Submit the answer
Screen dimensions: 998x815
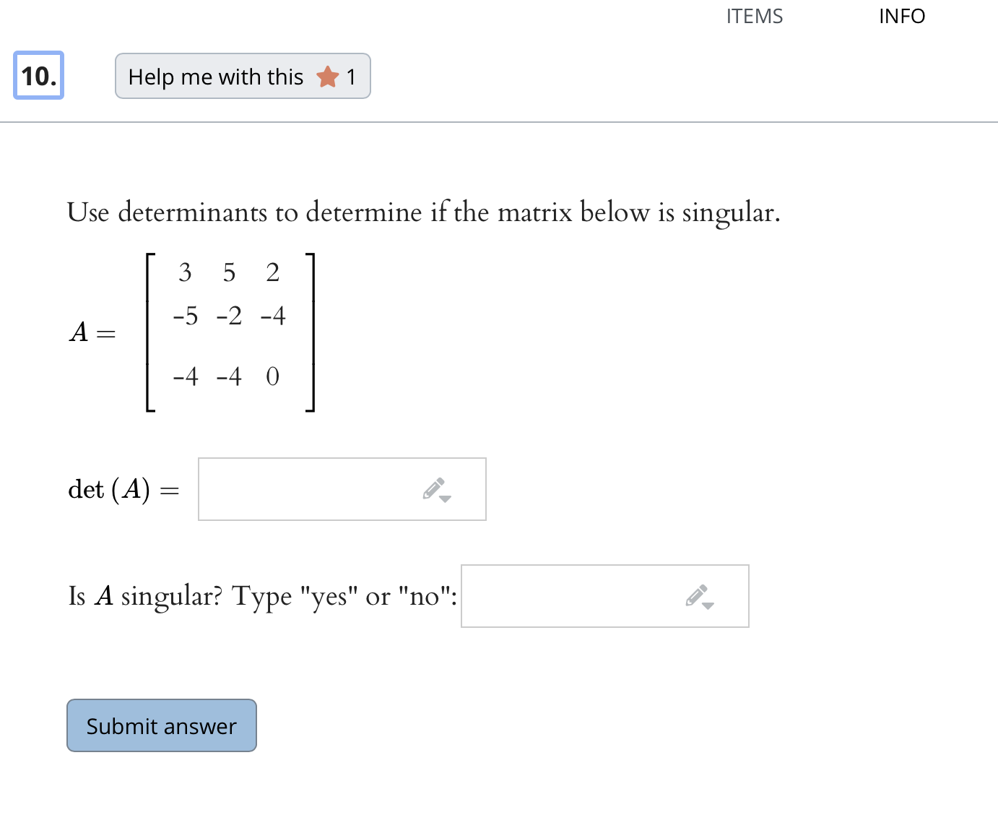(x=162, y=725)
